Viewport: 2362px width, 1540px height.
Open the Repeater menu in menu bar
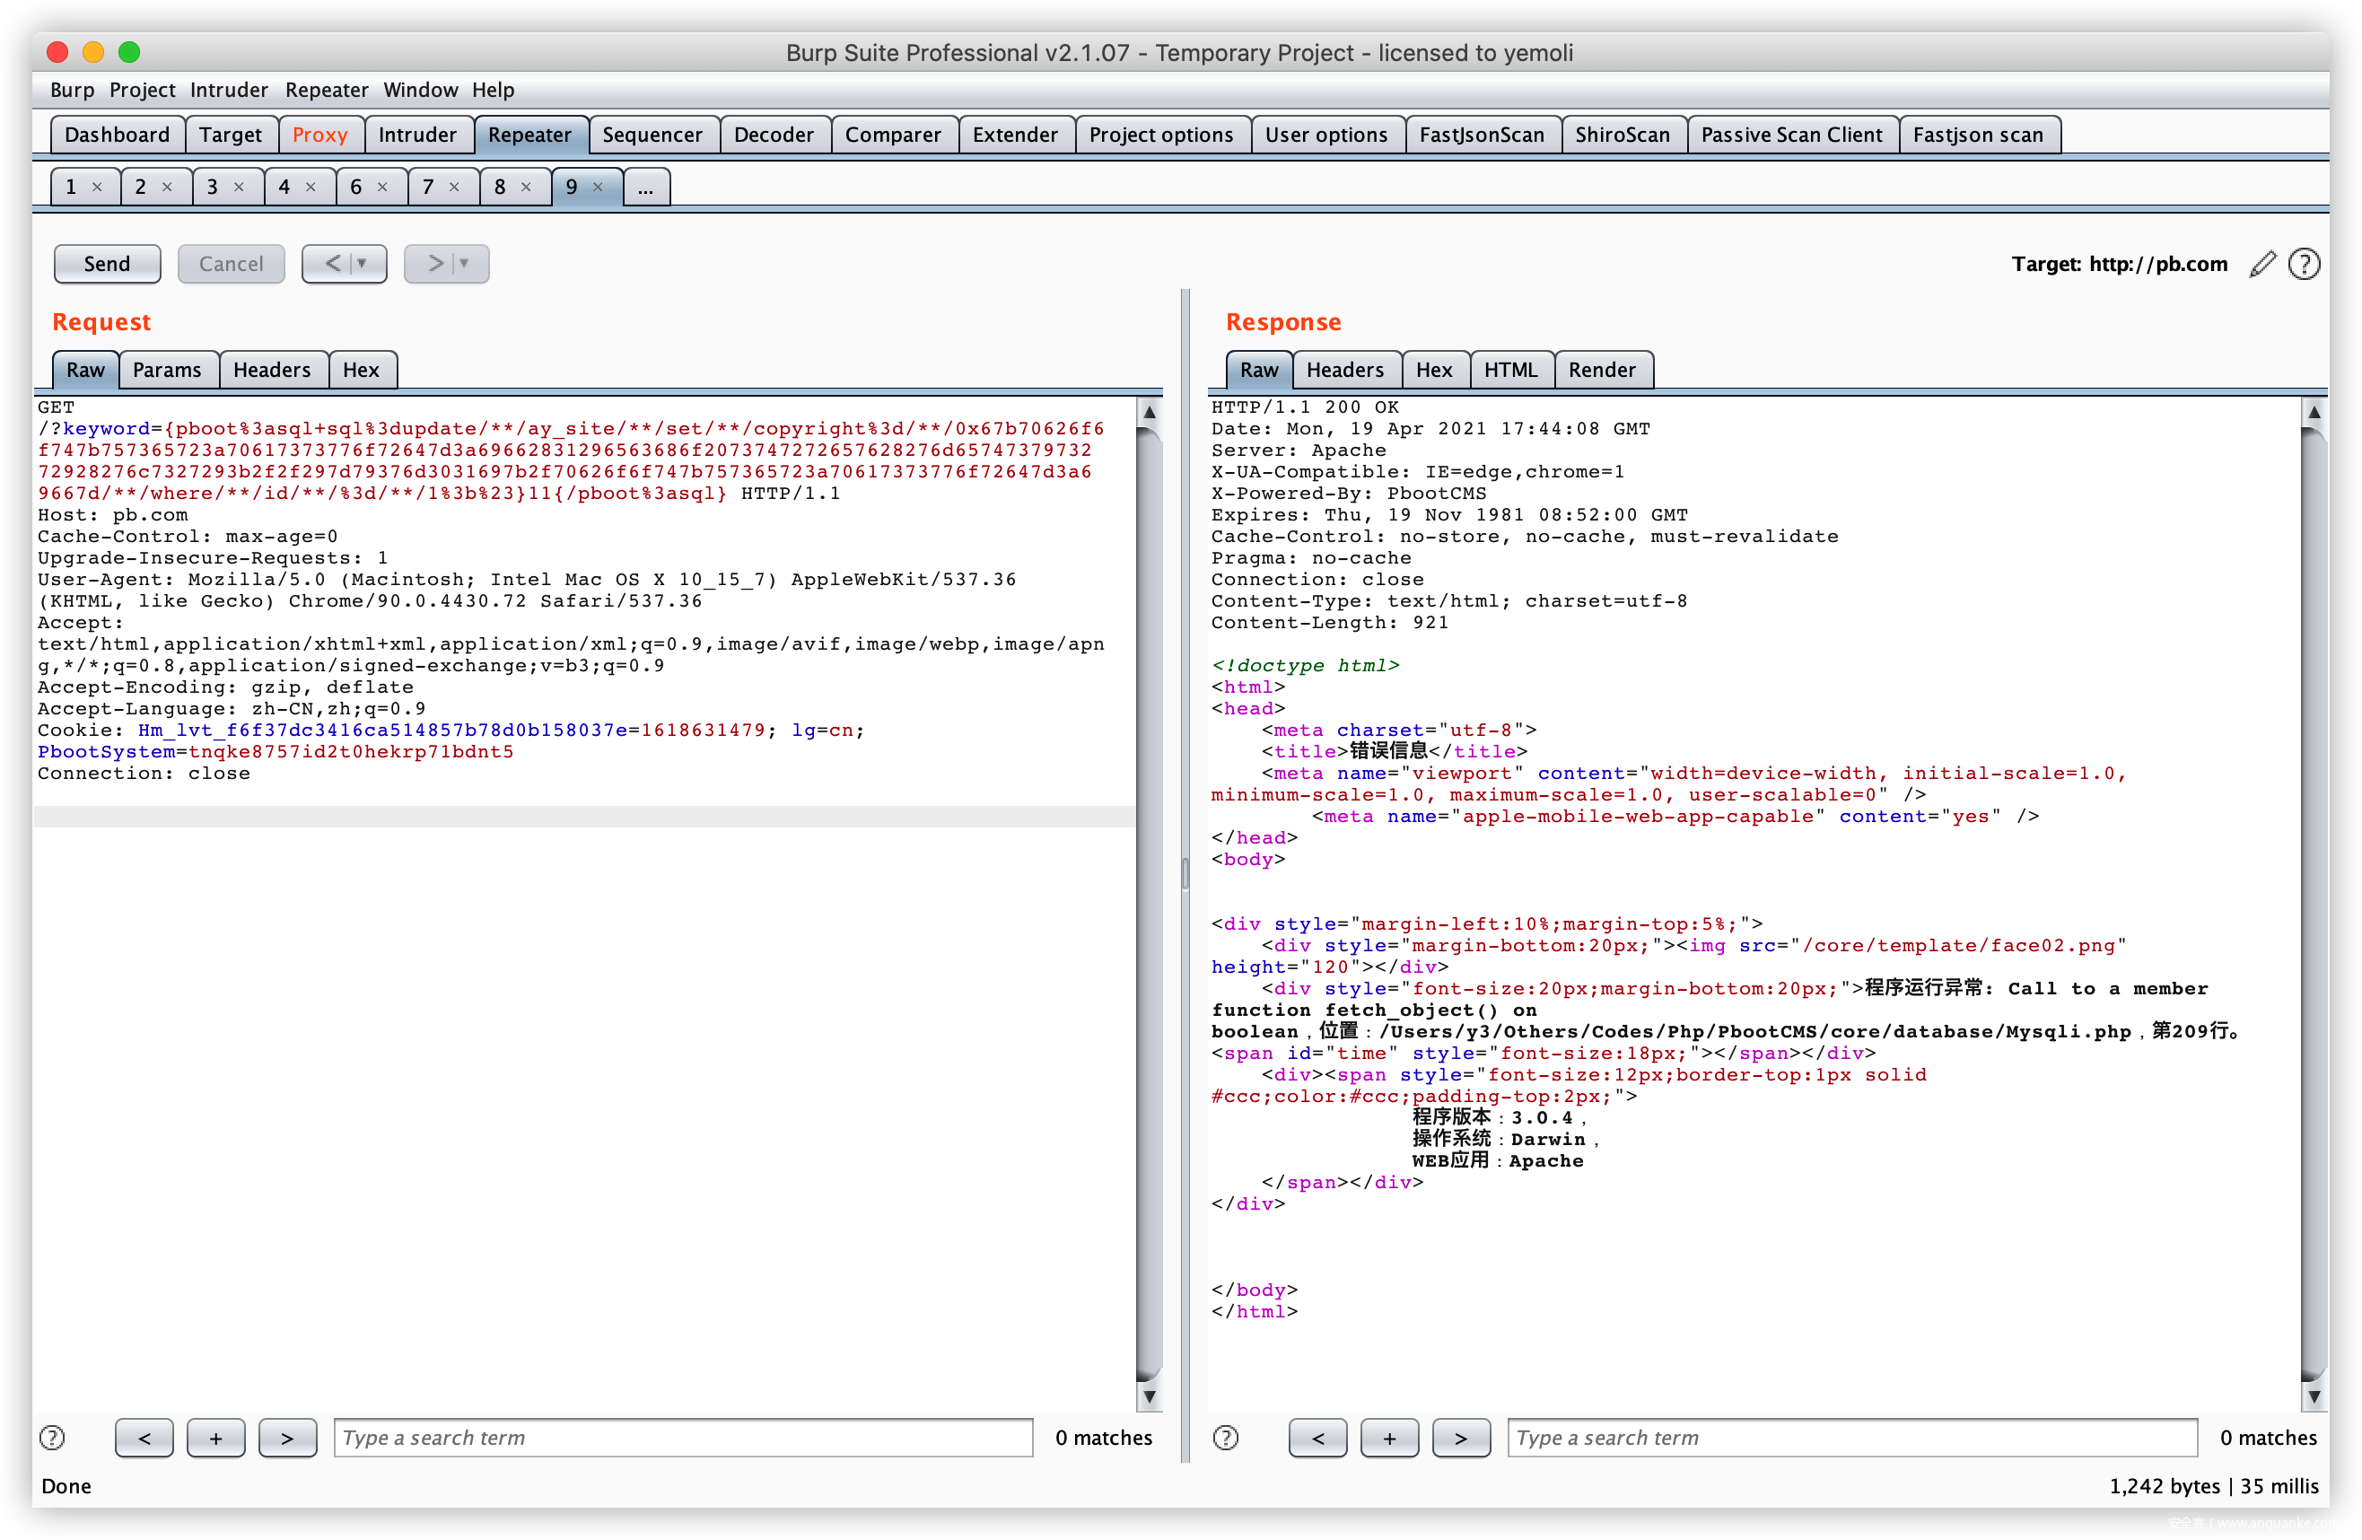(x=327, y=91)
